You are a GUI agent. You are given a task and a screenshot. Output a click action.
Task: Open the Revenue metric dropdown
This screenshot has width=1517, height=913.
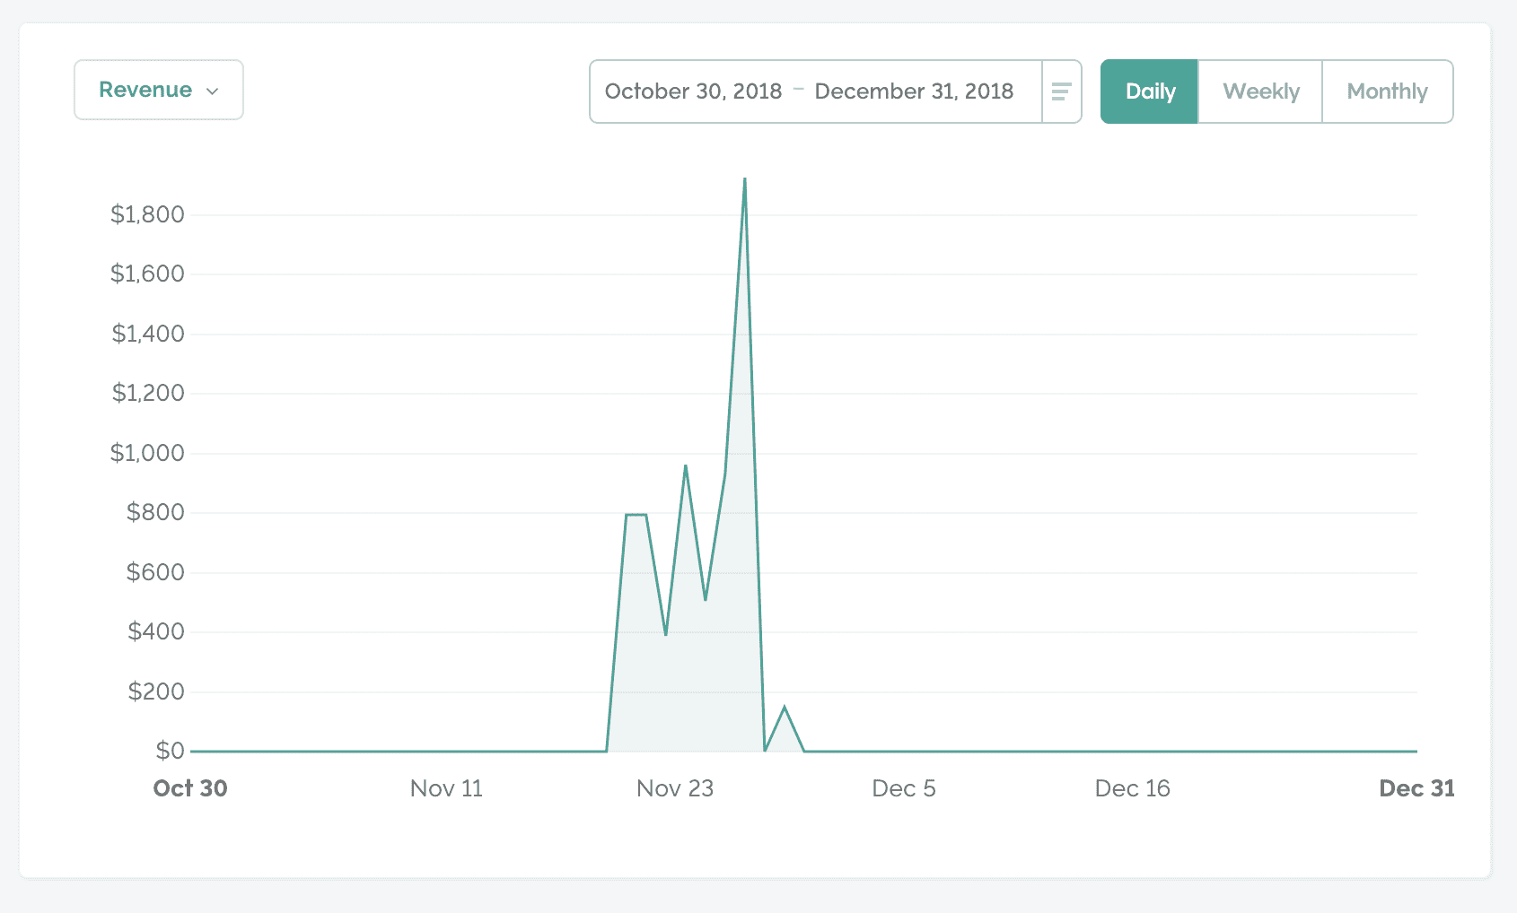(158, 90)
